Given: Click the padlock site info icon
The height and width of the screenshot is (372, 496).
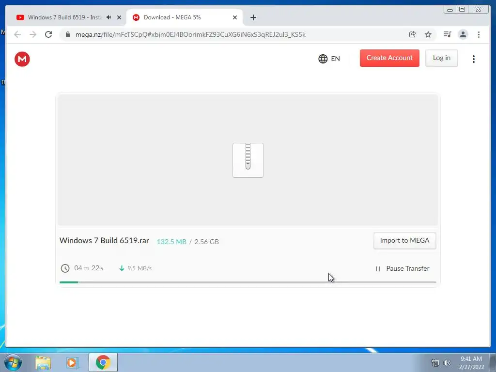Looking at the screenshot, I should (x=68, y=34).
